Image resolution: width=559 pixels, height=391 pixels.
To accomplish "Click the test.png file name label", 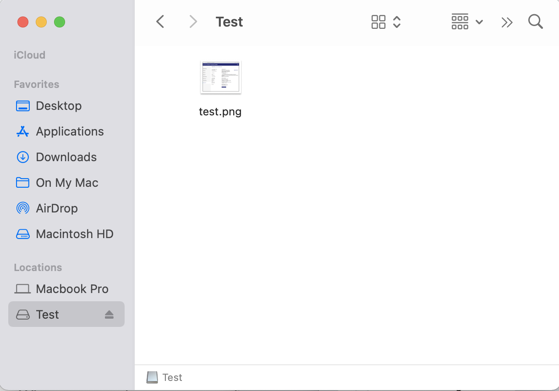I will click(x=220, y=112).
